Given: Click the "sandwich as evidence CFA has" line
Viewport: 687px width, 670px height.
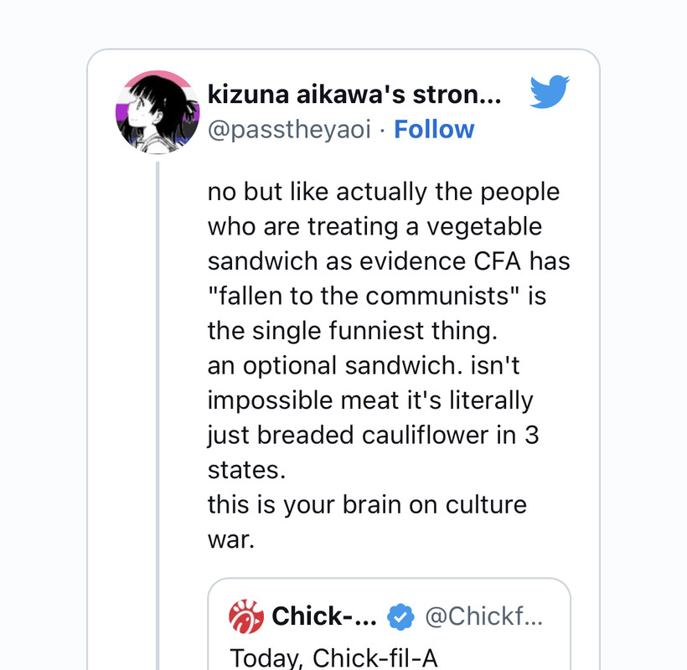Looking at the screenshot, I should [389, 260].
